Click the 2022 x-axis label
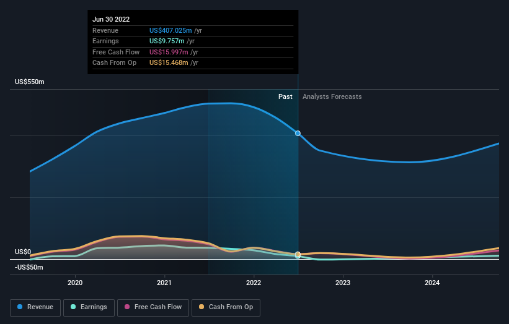 click(x=254, y=283)
